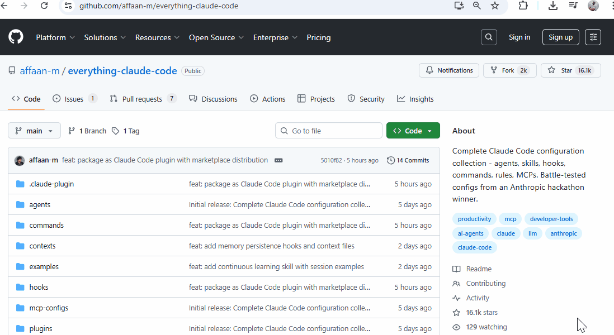Open the examples folder

click(x=44, y=266)
